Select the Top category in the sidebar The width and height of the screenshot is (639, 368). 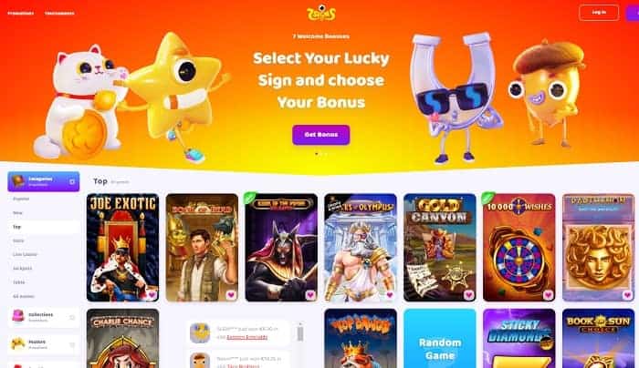coord(44,227)
